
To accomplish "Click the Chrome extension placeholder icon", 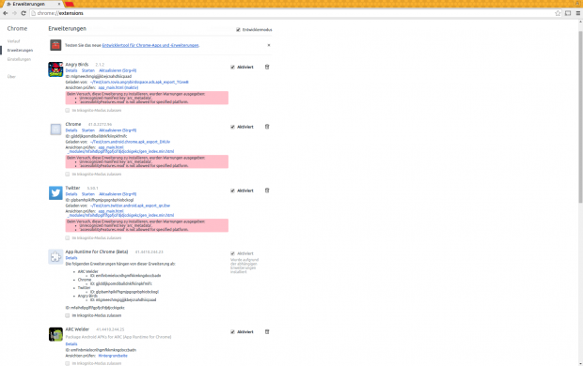I will 55,130.
